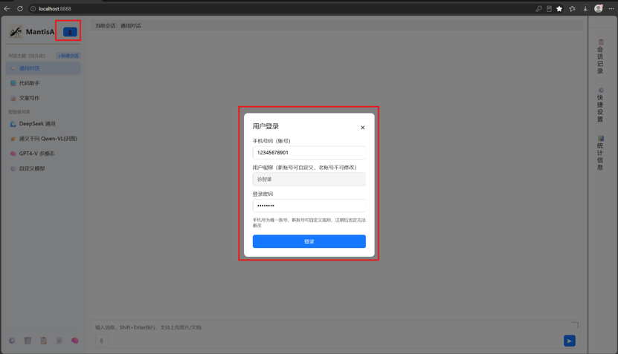Select GPT4-V 多模态 agent
Screen dimensions: 618x354
click(43, 154)
